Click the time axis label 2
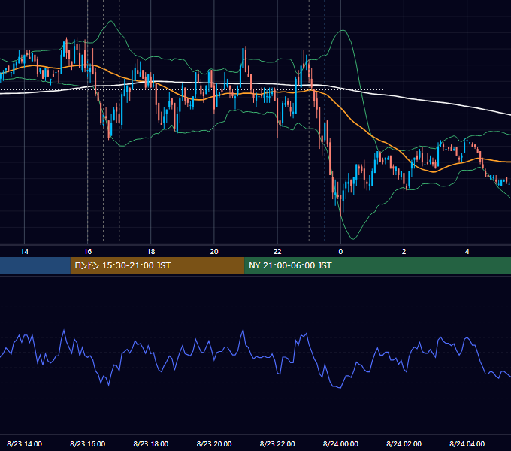Image resolution: width=511 pixels, height=451 pixels. [x=404, y=252]
